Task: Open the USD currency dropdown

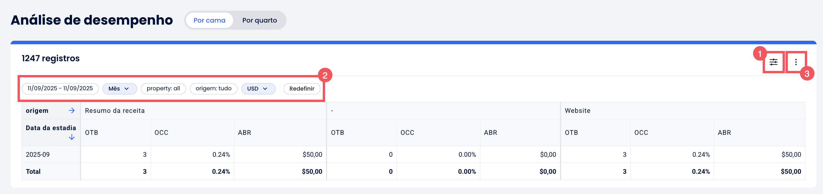Action: 258,89
